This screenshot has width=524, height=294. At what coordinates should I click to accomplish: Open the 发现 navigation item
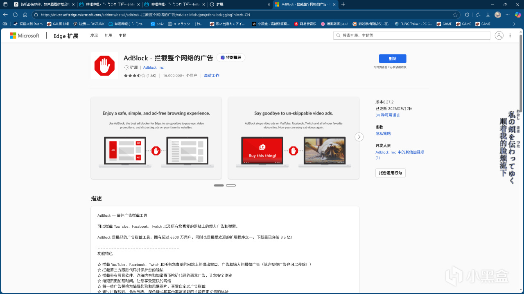click(x=94, y=36)
